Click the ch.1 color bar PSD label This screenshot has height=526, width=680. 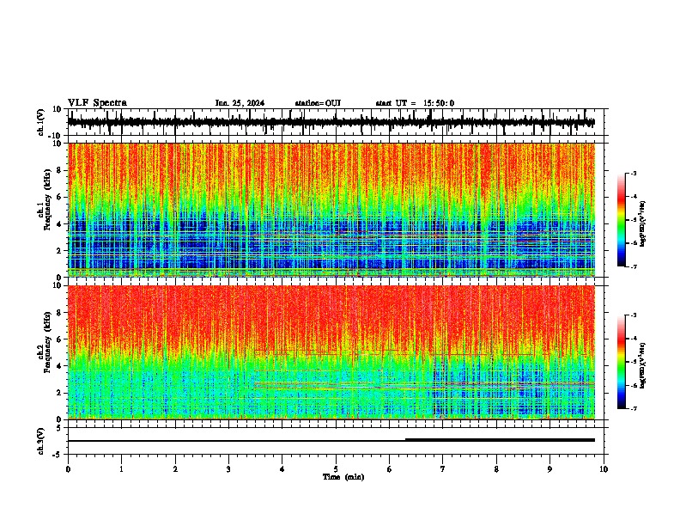[x=642, y=223]
